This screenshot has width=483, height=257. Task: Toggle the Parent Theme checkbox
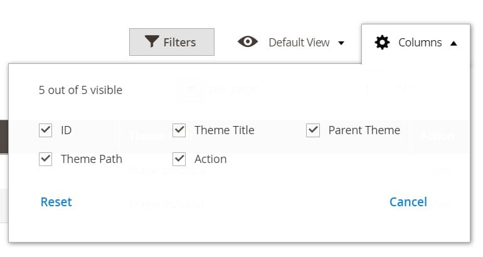[313, 130]
